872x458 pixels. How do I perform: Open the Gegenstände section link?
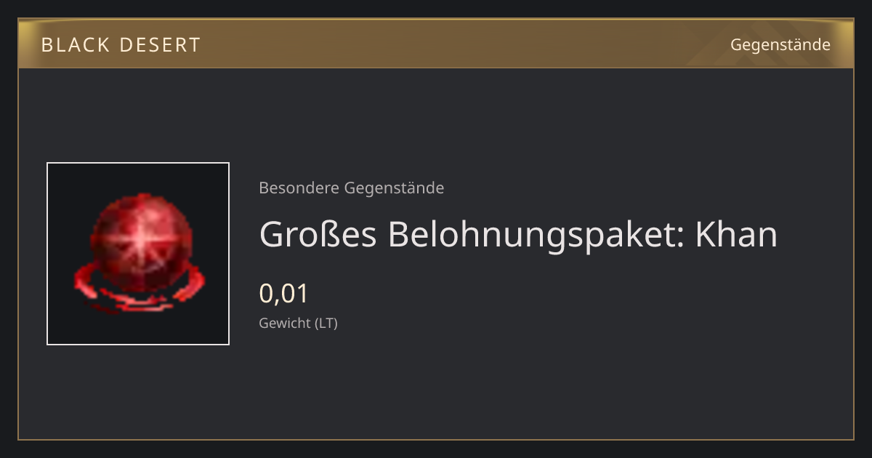(x=780, y=45)
